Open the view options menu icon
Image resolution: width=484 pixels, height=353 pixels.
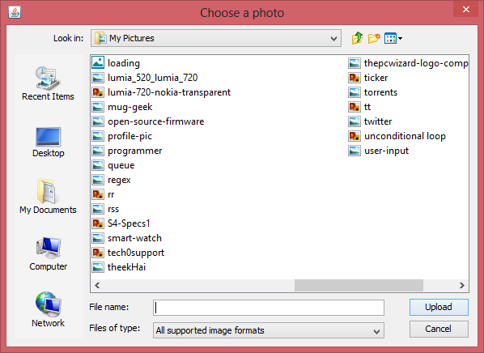pos(393,38)
